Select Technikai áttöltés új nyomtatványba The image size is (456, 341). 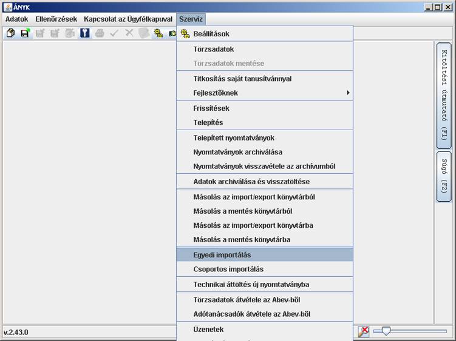(265, 285)
